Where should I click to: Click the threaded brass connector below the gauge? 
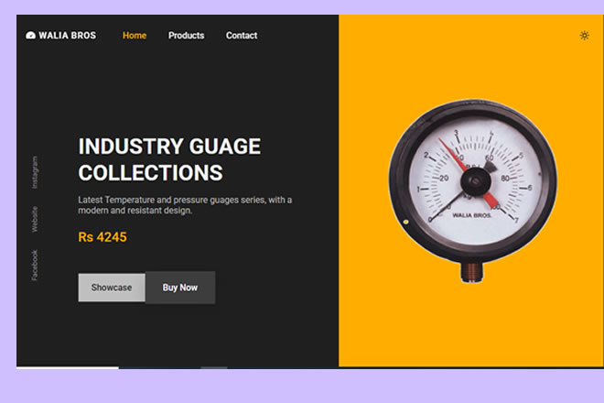click(472, 270)
